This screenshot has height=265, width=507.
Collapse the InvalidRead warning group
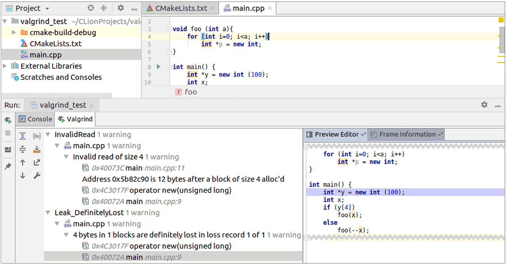48,134
